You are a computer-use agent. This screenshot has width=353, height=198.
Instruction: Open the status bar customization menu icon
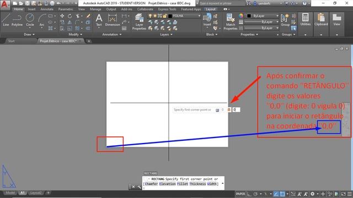point(349,194)
